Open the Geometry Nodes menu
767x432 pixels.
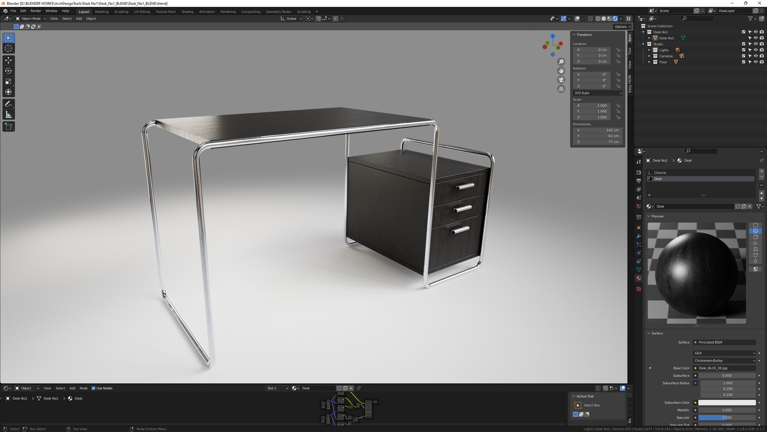pyautogui.click(x=278, y=12)
